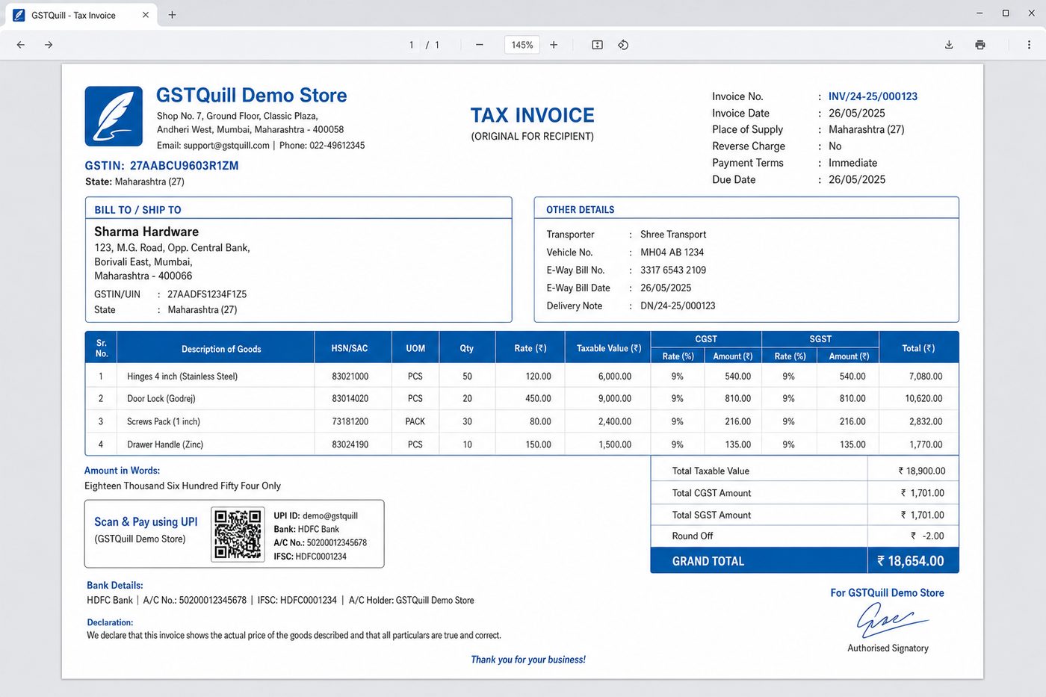
Task: Click the Taxable Value column header
Action: pos(609,349)
